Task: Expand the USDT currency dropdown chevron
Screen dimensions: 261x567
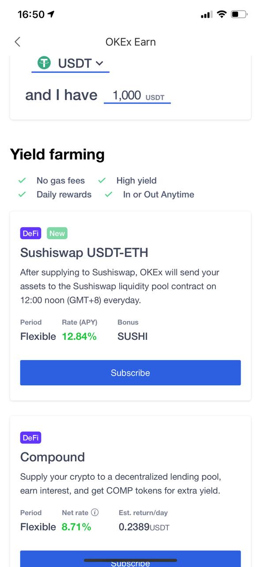Action: pos(99,63)
